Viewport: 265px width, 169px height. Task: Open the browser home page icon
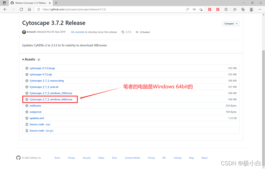[x=29, y=9]
